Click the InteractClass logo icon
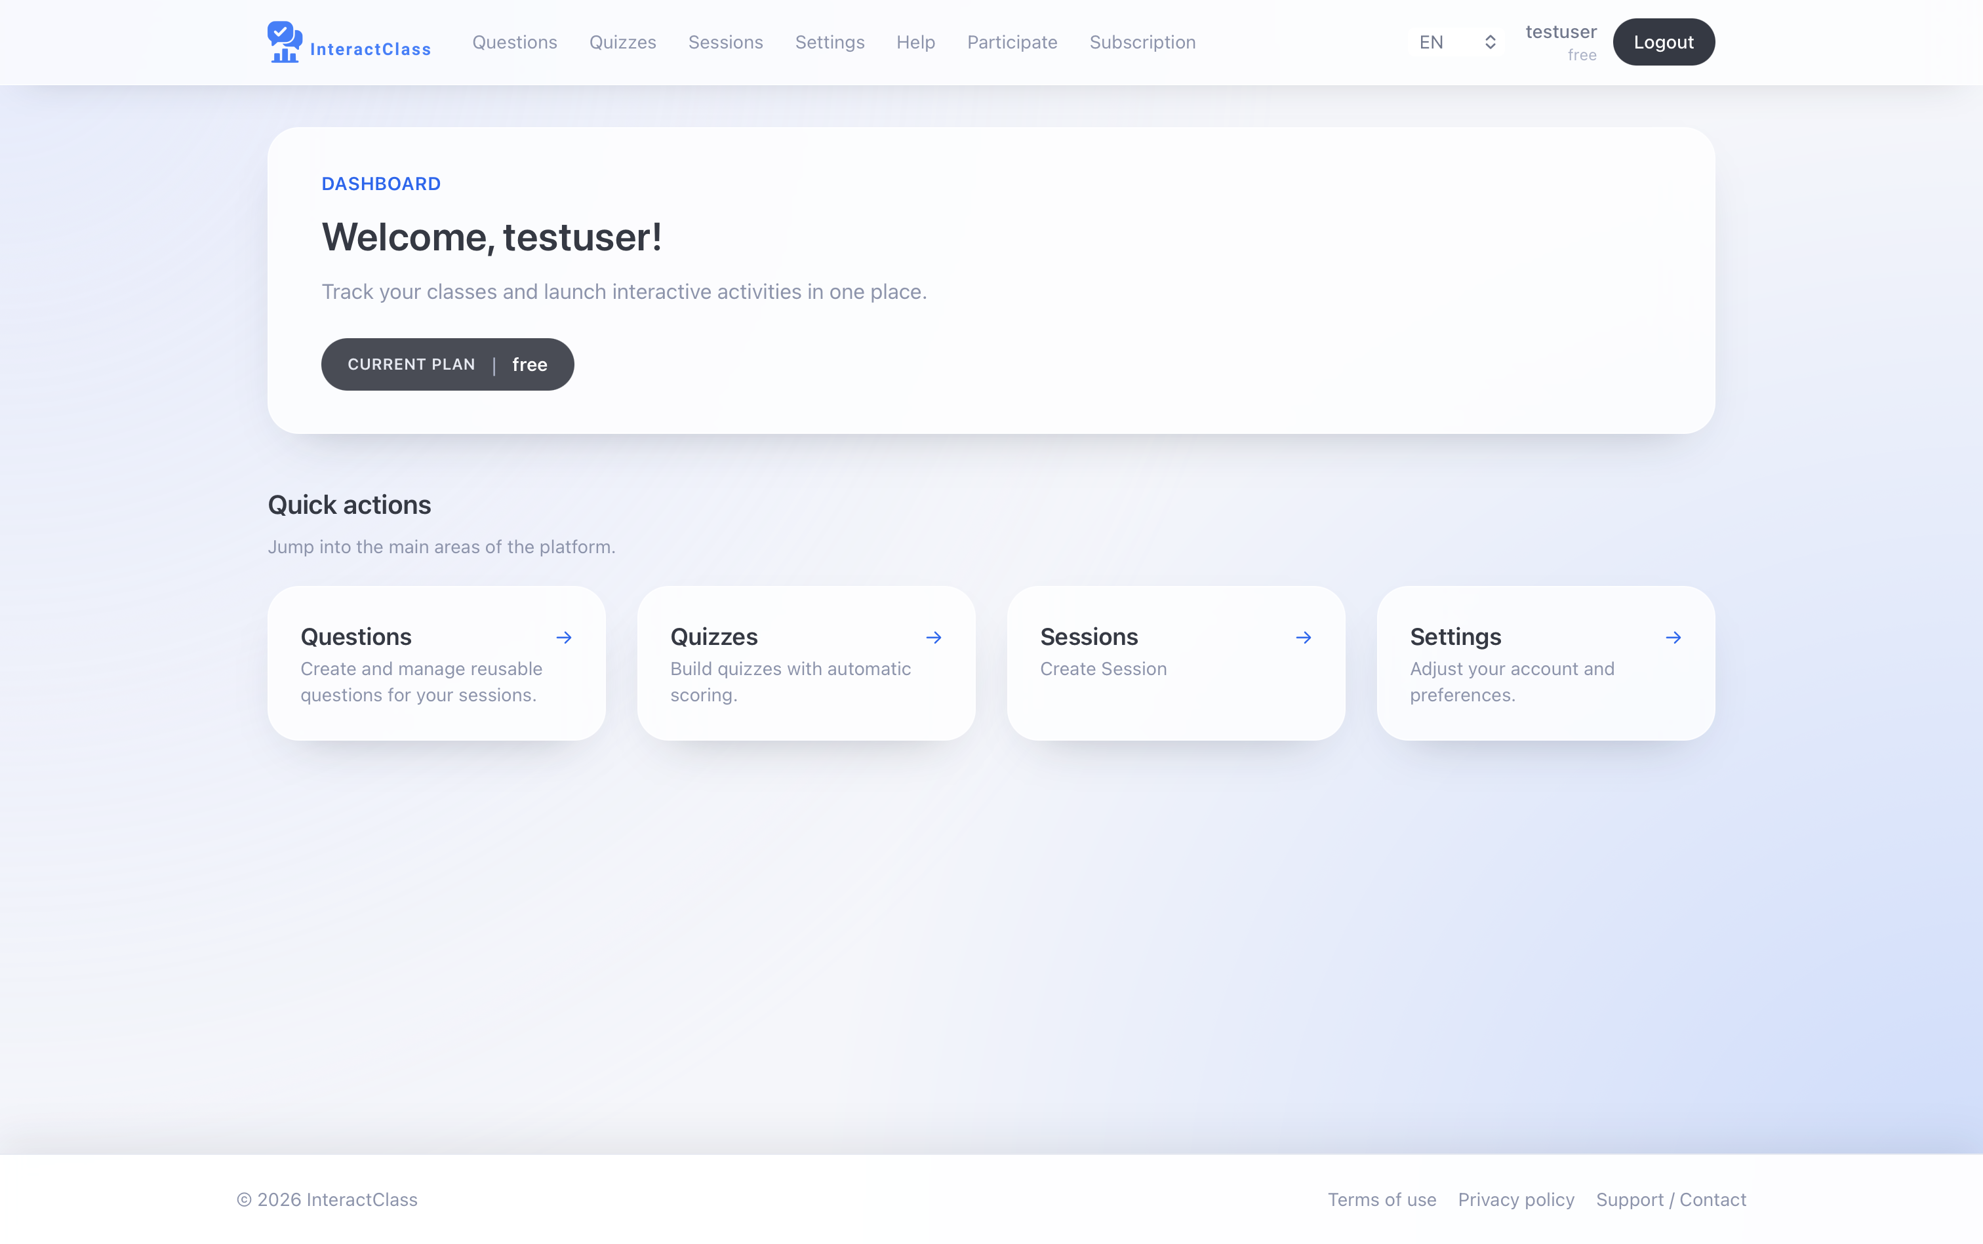 [285, 41]
